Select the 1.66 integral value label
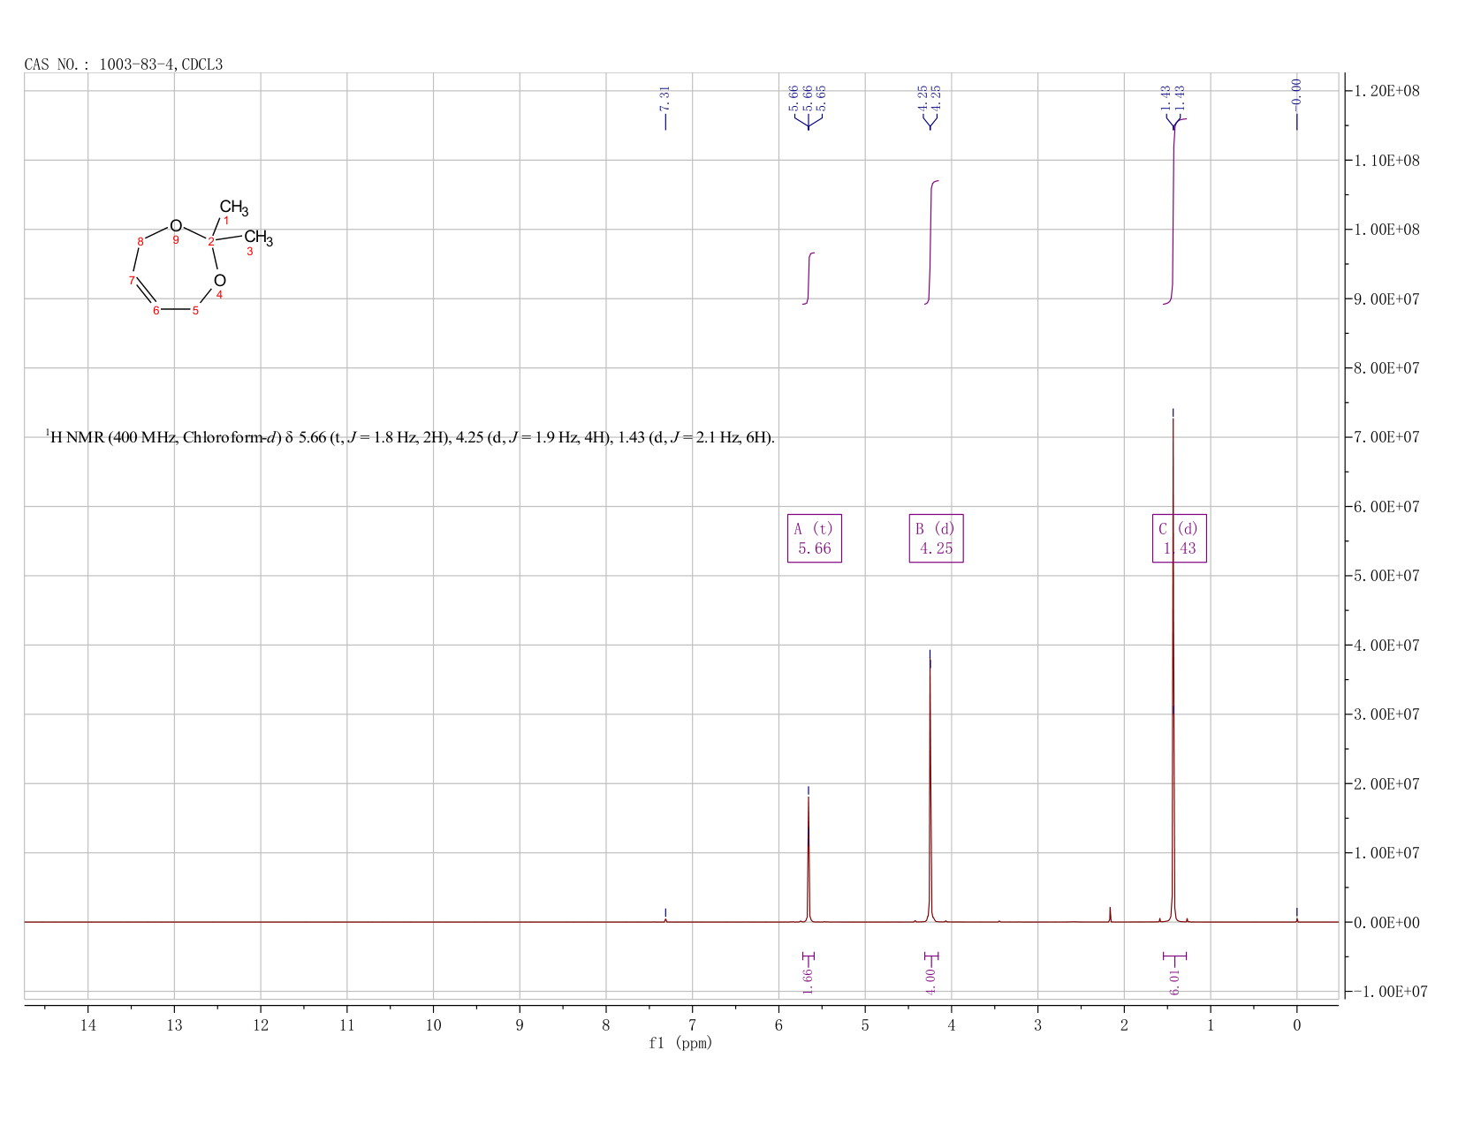Screen dimensions: 1458x1126 point(808,980)
